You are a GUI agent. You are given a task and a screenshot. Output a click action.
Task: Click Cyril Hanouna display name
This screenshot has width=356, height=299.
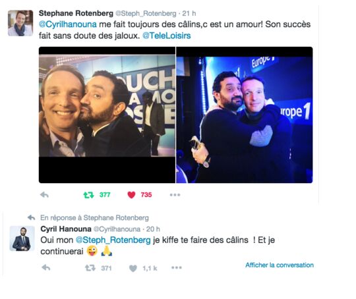(x=66, y=229)
